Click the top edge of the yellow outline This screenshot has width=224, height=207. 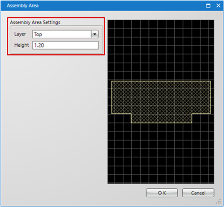[x=161, y=81]
